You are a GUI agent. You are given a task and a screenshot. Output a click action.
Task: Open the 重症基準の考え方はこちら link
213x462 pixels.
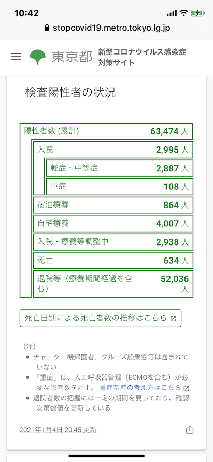pyautogui.click(x=140, y=387)
